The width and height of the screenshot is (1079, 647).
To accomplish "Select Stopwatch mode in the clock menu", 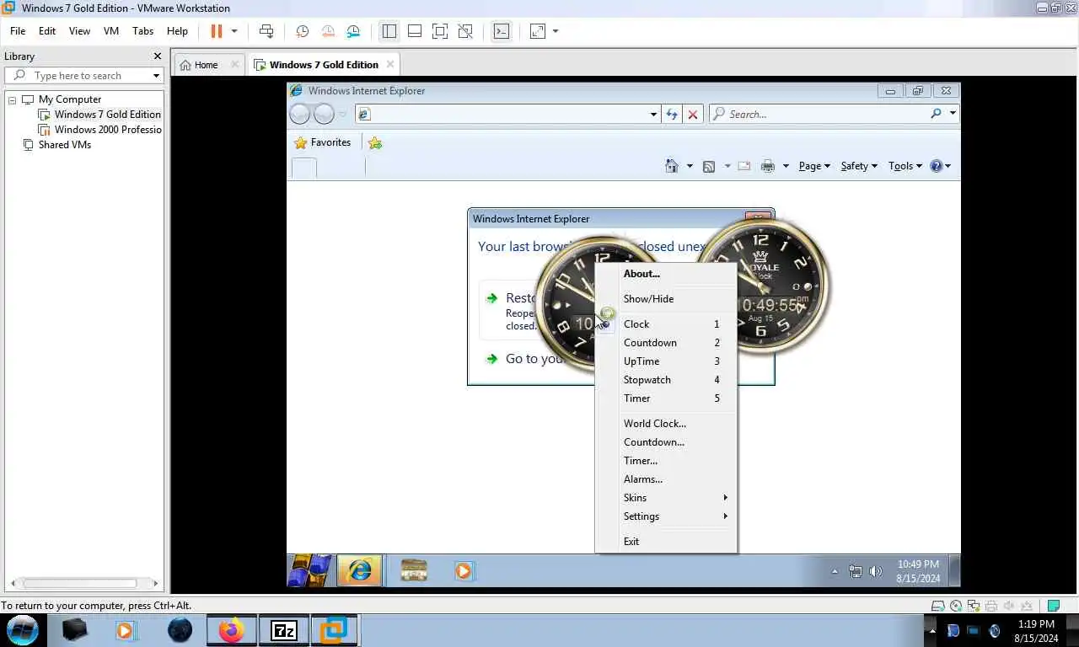I will click(666, 380).
